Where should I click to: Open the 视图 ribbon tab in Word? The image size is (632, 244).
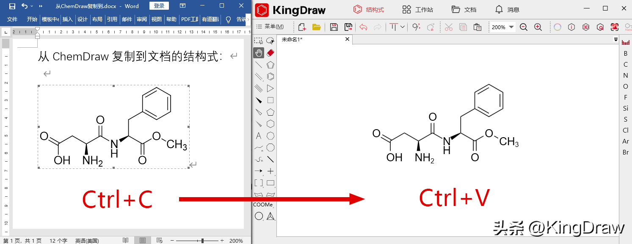click(x=157, y=19)
